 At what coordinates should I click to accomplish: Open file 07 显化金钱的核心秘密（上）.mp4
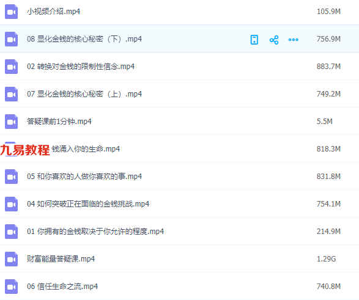[84, 94]
